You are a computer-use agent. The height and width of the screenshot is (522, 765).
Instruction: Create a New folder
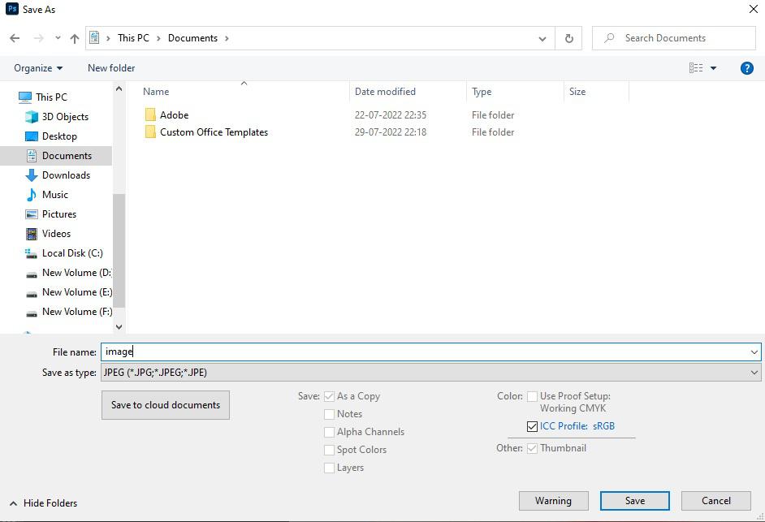coord(111,68)
